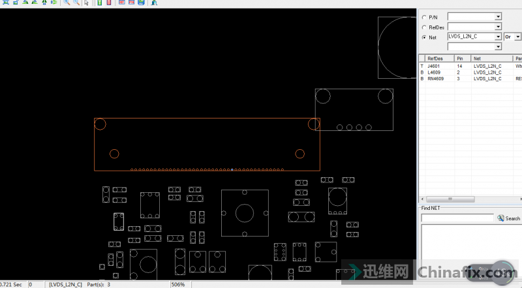The image size is (522, 288).
Task: Click pin value 2 in L4609 row
Action: [x=458, y=72]
